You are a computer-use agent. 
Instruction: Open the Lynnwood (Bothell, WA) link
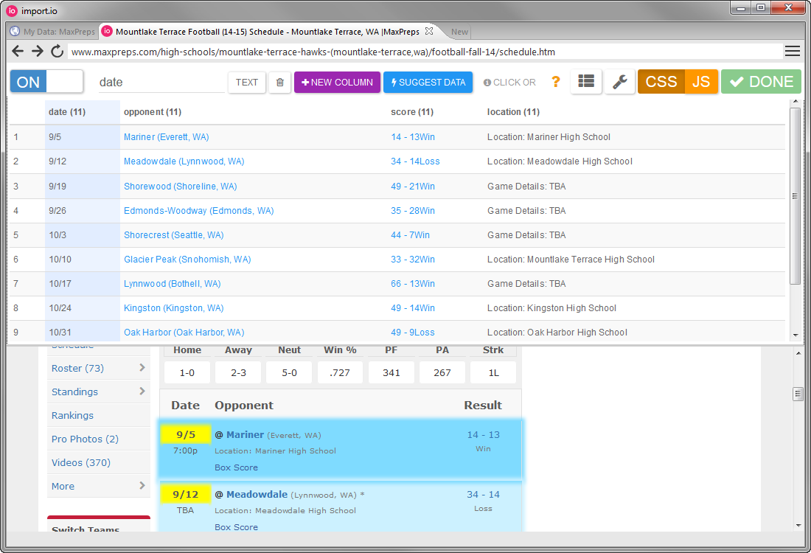point(172,283)
